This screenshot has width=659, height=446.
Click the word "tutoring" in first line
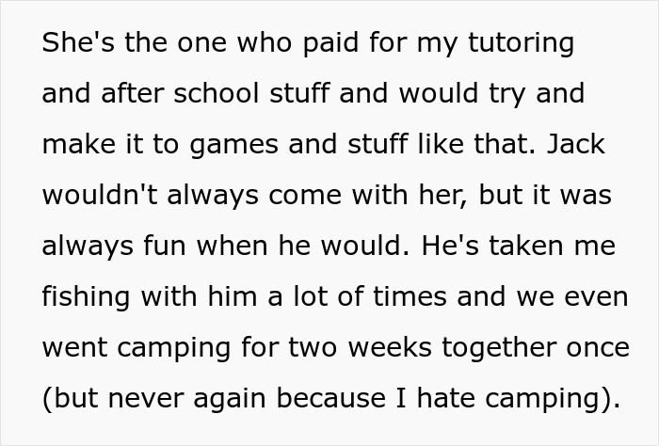(522, 43)
